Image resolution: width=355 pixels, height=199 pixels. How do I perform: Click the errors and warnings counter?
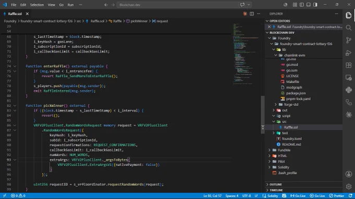pyautogui.click(x=18, y=195)
